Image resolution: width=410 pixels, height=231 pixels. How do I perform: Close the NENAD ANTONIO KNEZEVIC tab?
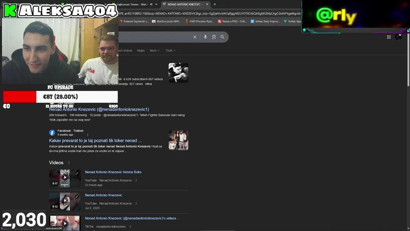(207, 4)
